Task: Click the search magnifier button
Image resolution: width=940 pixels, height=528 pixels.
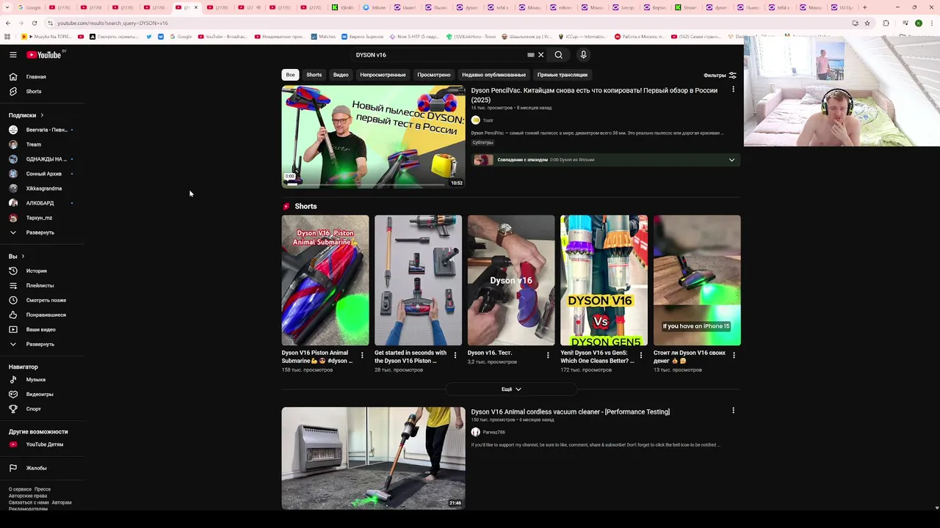Action: click(559, 55)
